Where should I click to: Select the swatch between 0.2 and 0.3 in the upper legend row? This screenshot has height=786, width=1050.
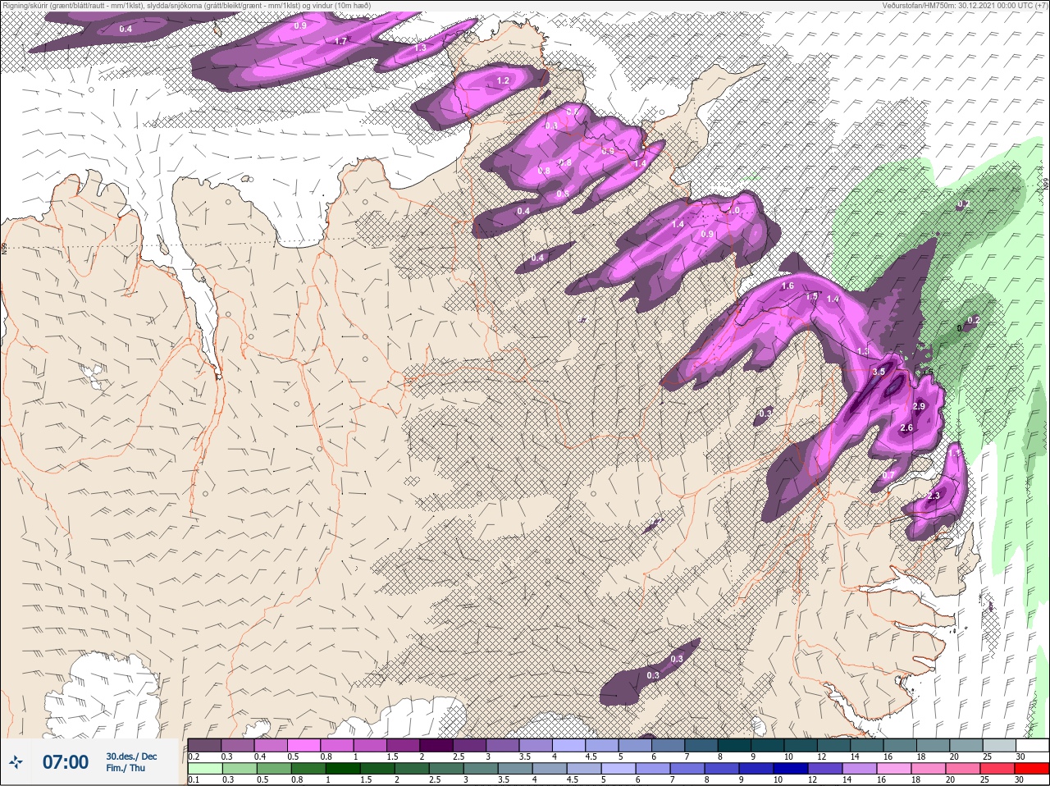click(x=204, y=745)
